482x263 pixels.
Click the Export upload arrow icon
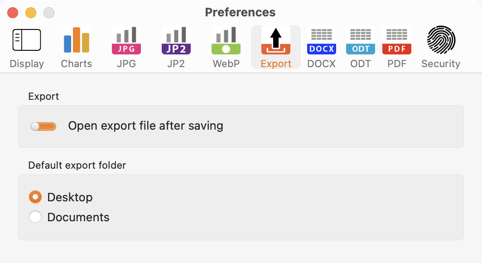tap(276, 40)
